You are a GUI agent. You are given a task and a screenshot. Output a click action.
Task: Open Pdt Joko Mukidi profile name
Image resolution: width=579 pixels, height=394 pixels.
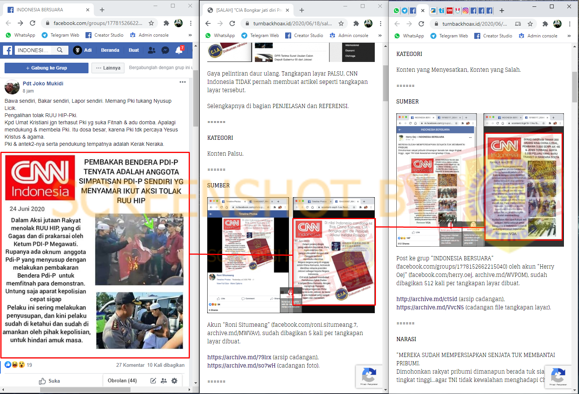pyautogui.click(x=43, y=83)
